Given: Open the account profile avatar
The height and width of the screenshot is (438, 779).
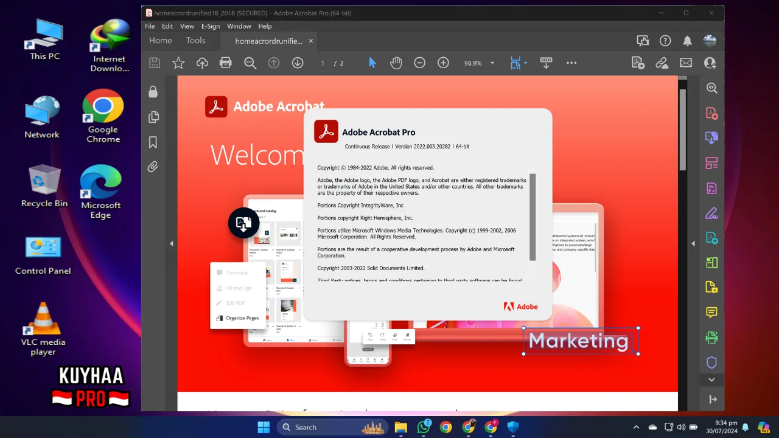Looking at the screenshot, I should 710,41.
